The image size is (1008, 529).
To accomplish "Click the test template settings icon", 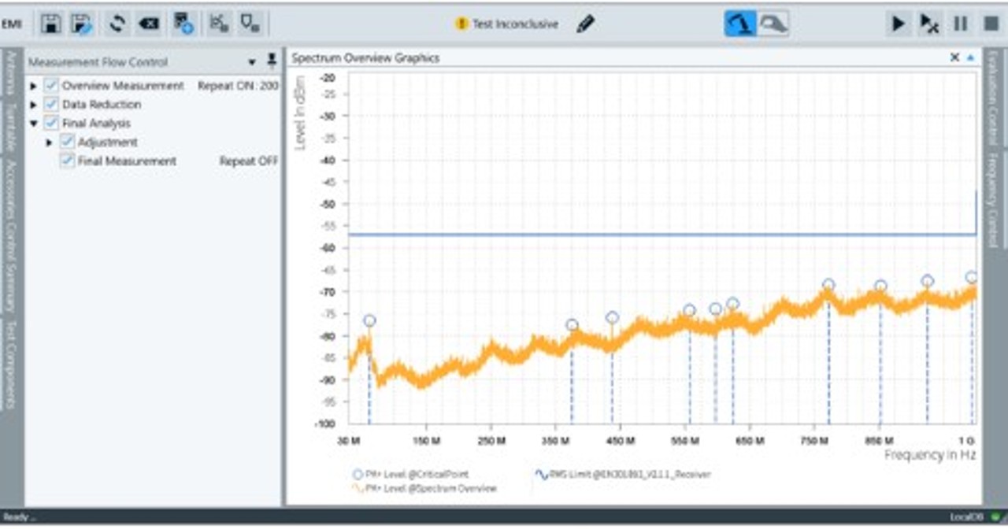I will [x=183, y=24].
